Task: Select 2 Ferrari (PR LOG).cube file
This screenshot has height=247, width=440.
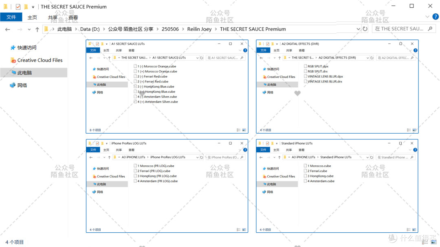Action: 152,171
